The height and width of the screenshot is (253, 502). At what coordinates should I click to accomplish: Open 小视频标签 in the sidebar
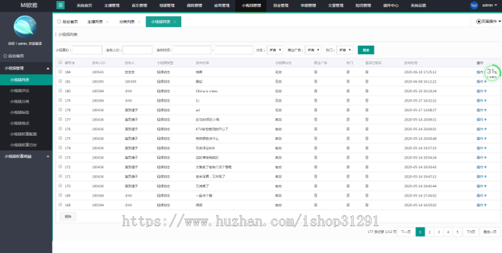(26, 112)
